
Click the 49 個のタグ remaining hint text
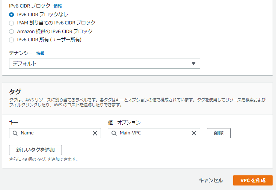(44, 159)
